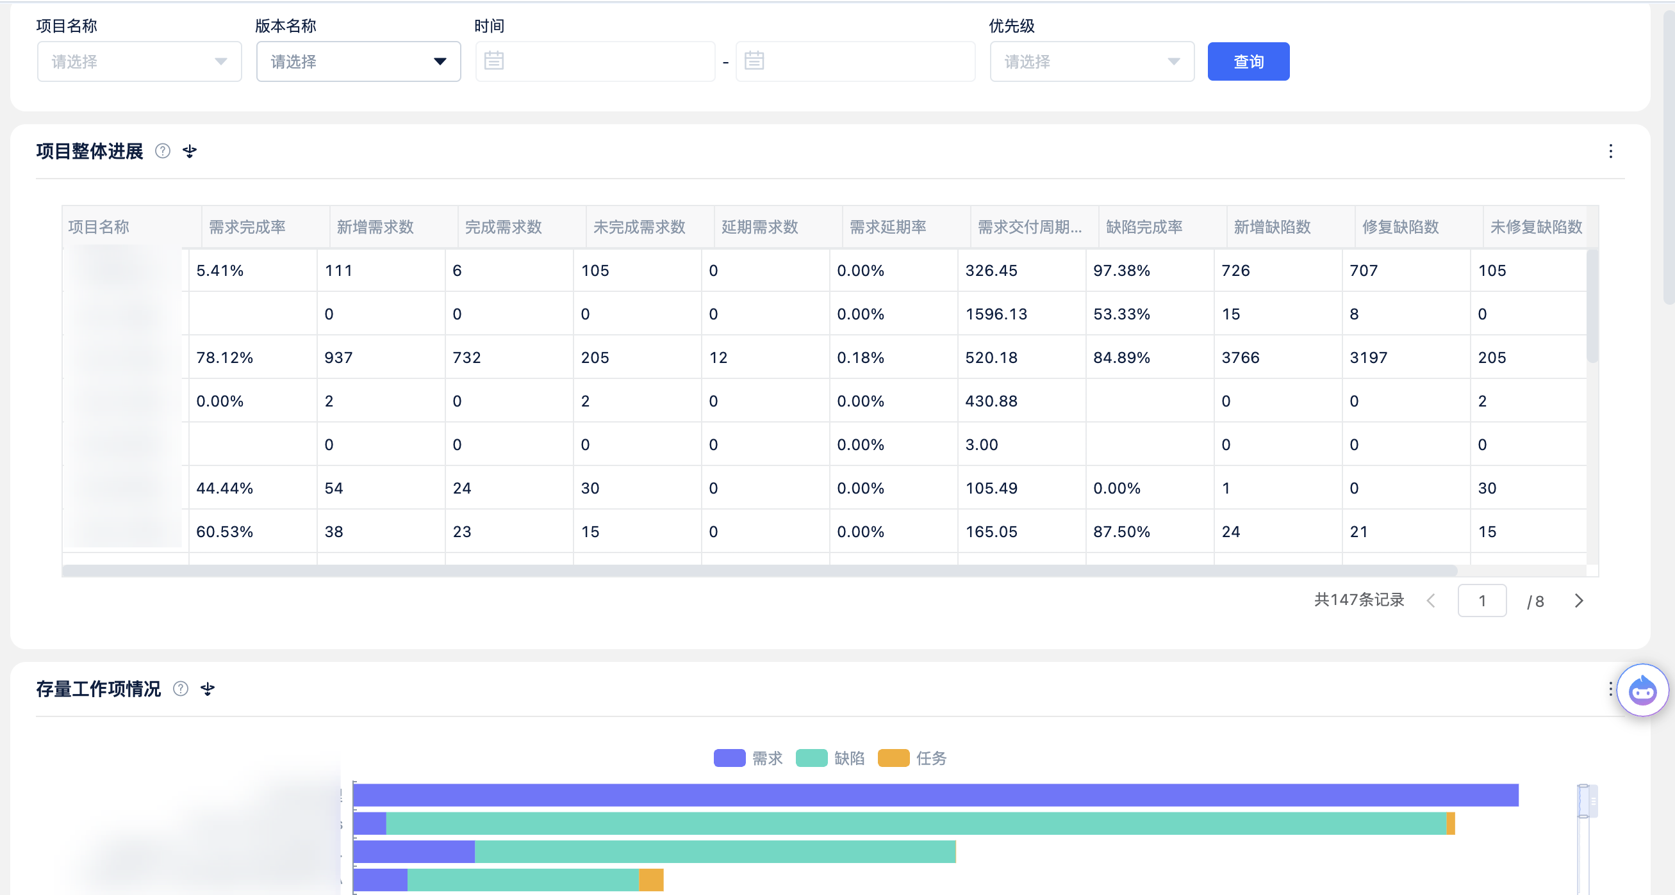Click help icon beside 项目整体进展 title
Screen dimensions: 1675x895
click(163, 151)
